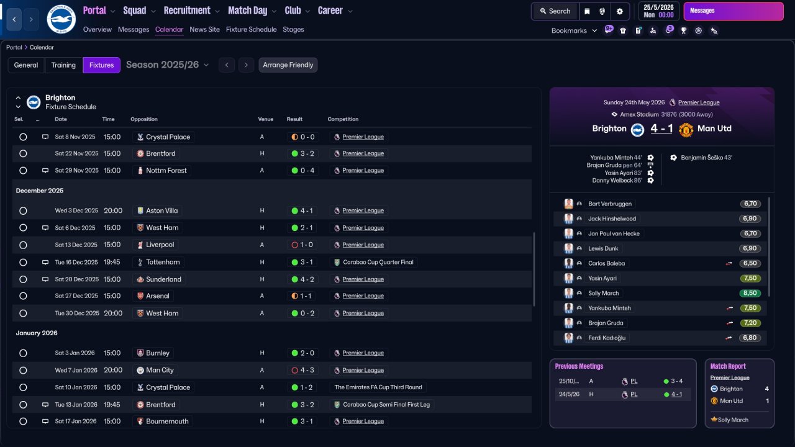Open the Stages sub-menu item
The height and width of the screenshot is (447, 795).
click(293, 29)
